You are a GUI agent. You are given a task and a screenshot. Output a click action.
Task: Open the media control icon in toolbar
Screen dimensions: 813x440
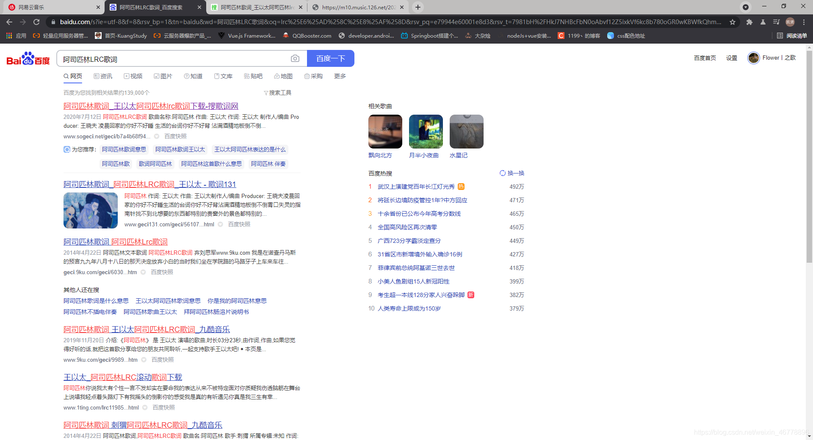click(x=776, y=22)
